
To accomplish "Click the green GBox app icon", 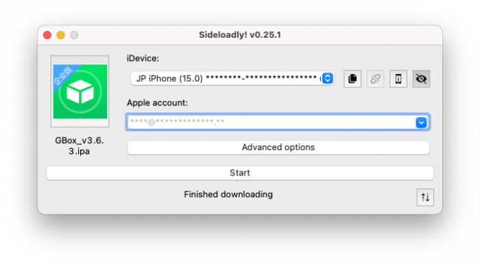I will [80, 91].
